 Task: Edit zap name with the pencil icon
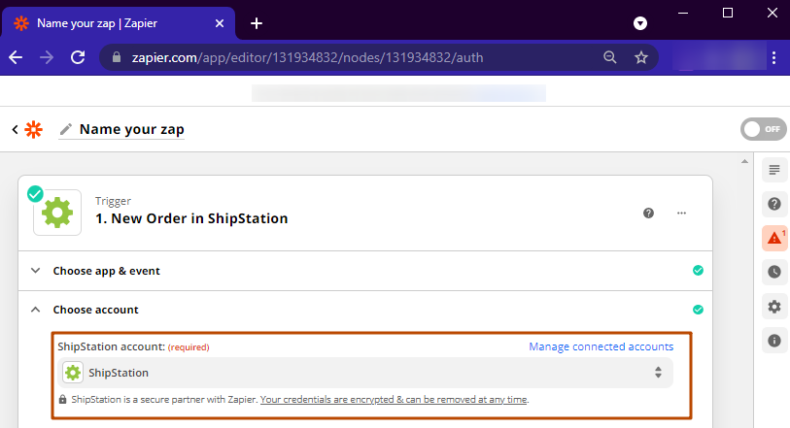pyautogui.click(x=65, y=129)
